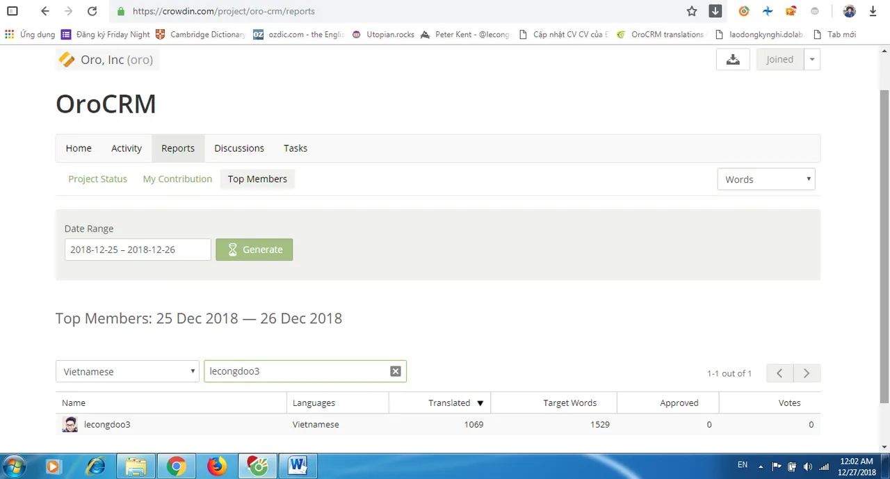
Task: Click the page vertical scrollbar
Action: click(884, 247)
